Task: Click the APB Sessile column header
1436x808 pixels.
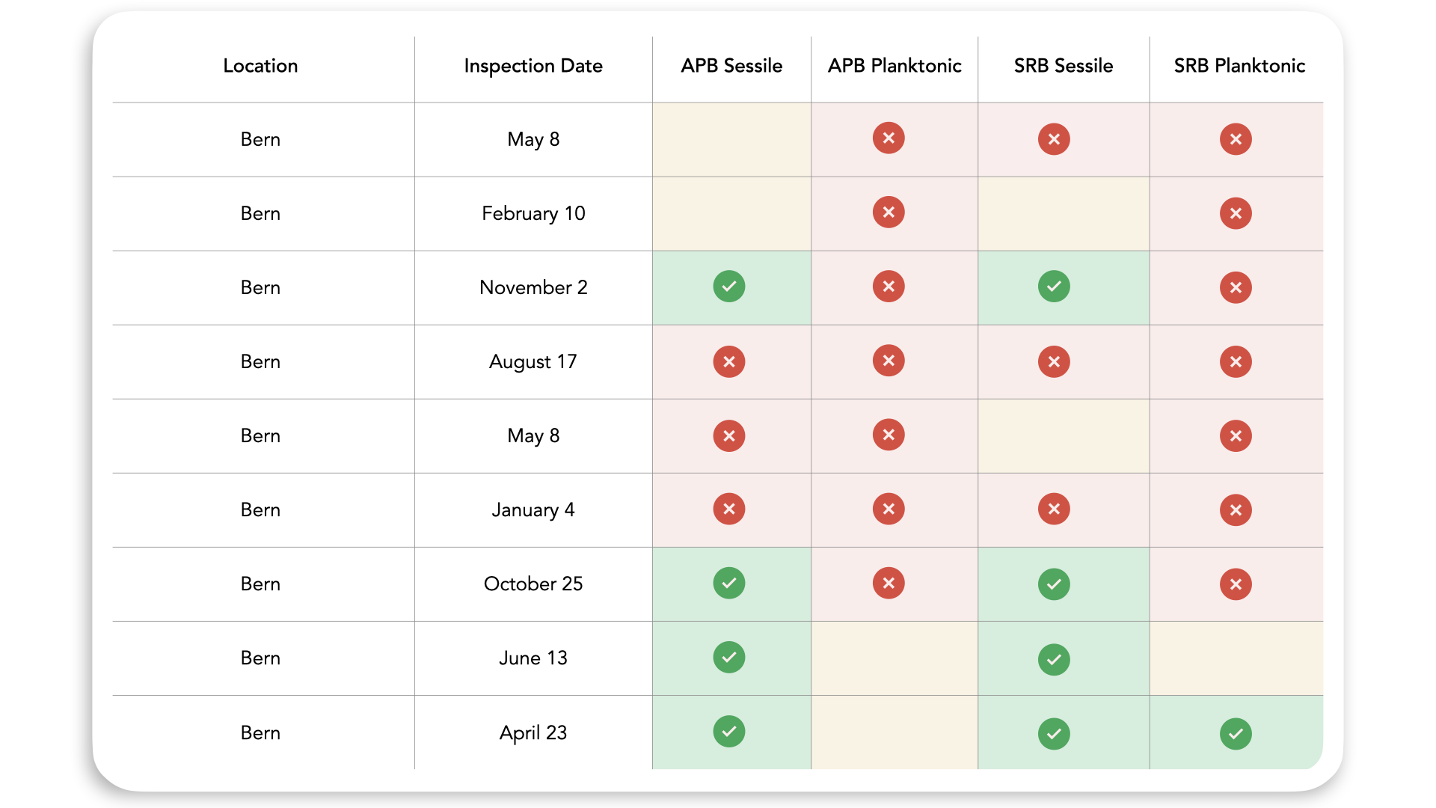Action: pos(731,66)
